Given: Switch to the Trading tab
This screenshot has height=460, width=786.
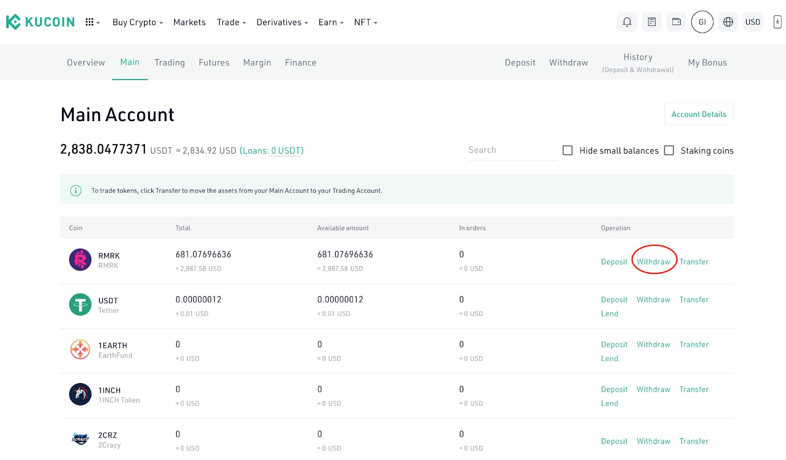Looking at the screenshot, I should pos(169,62).
